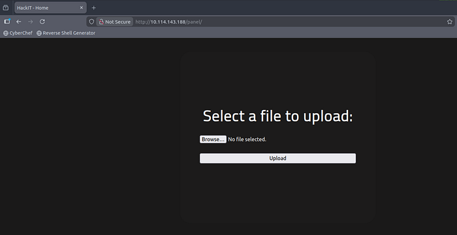457x235 pixels.
Task: Show Not Secure connection details
Action: (x=114, y=21)
